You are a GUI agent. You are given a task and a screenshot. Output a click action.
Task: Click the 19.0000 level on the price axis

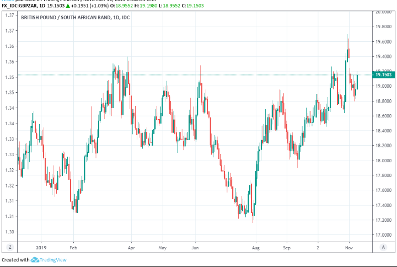coord(383,86)
